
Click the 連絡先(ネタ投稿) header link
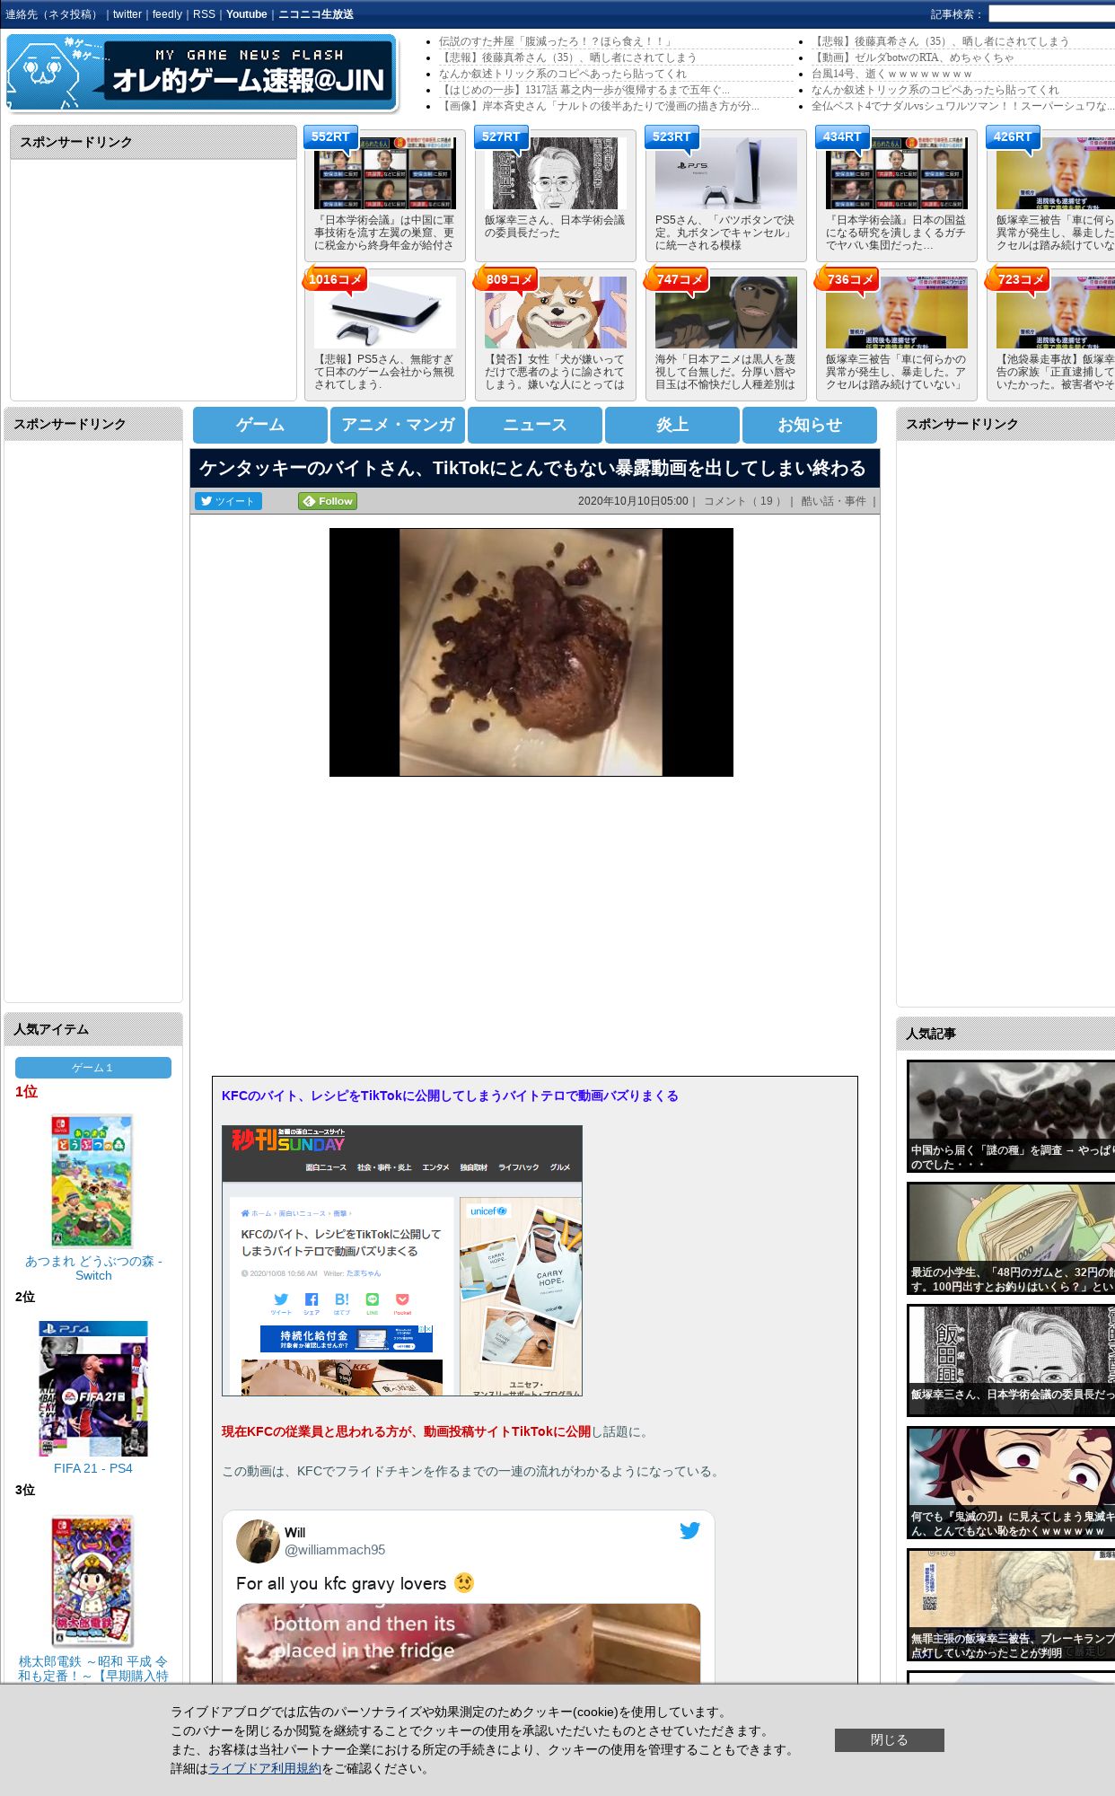click(52, 14)
